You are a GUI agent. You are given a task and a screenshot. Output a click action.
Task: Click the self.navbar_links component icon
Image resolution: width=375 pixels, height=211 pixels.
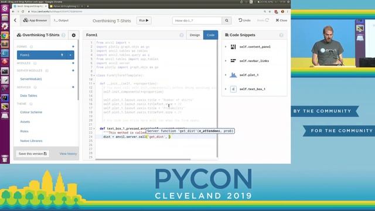(233, 61)
